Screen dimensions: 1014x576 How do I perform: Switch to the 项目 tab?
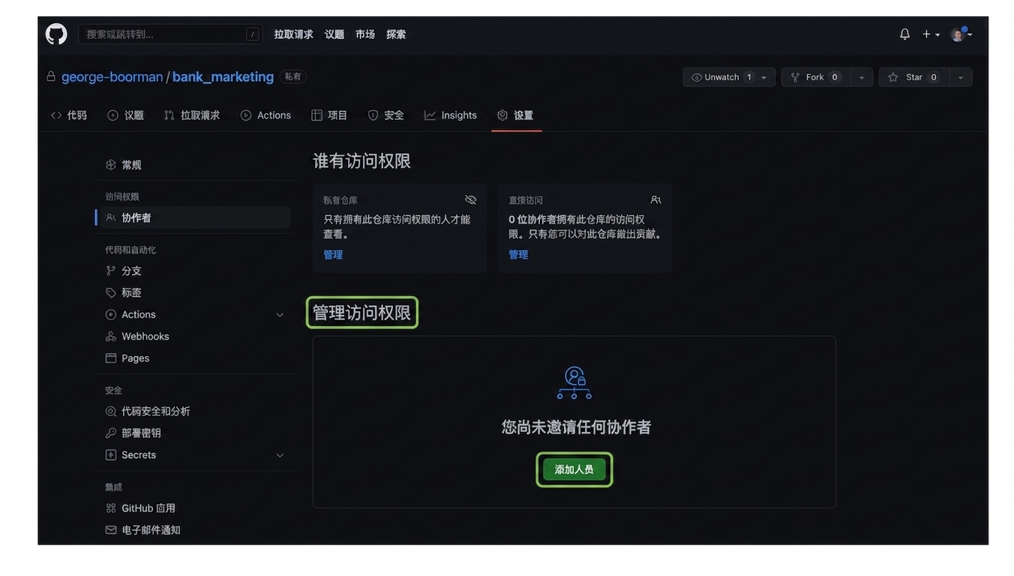point(329,115)
